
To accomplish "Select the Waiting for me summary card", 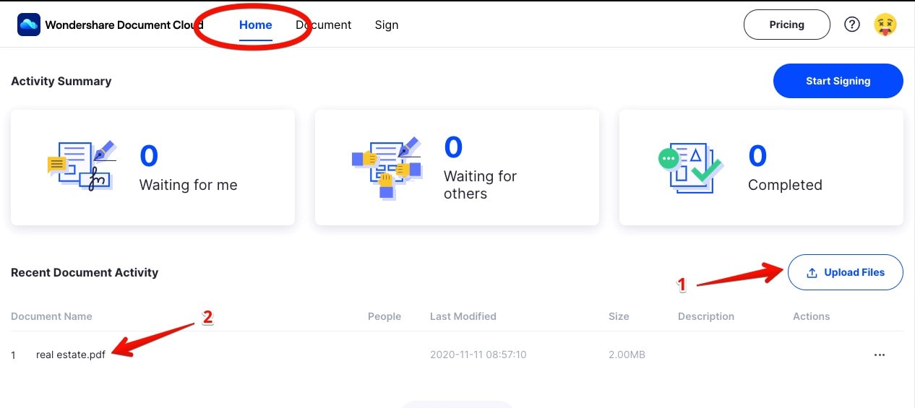I will pyautogui.click(x=152, y=168).
